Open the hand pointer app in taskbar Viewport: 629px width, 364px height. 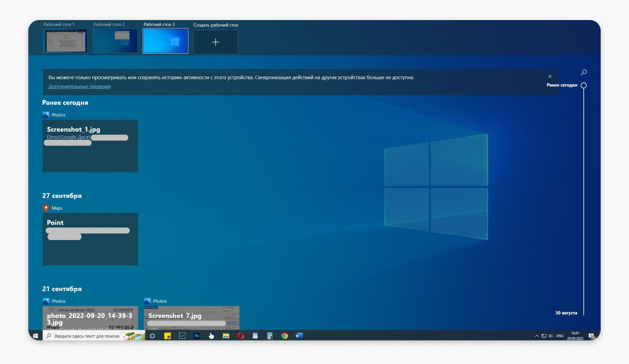point(212,336)
